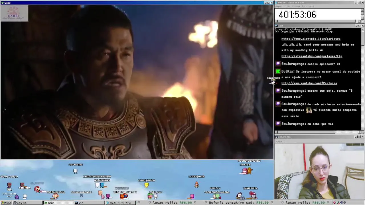The image size is (365, 205).
Task: Open the Arquivo menu in the Notepad window
Action: 279,6
